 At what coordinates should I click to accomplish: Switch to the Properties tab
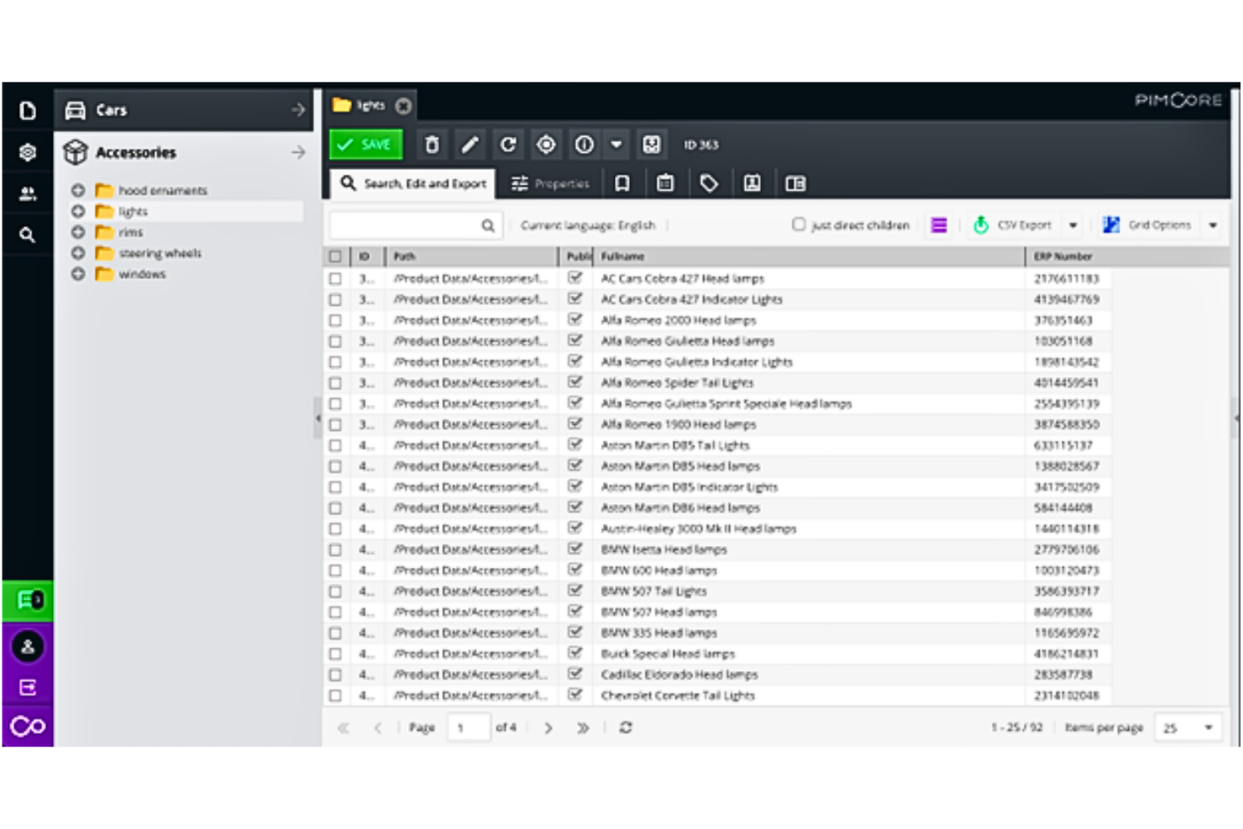550,183
